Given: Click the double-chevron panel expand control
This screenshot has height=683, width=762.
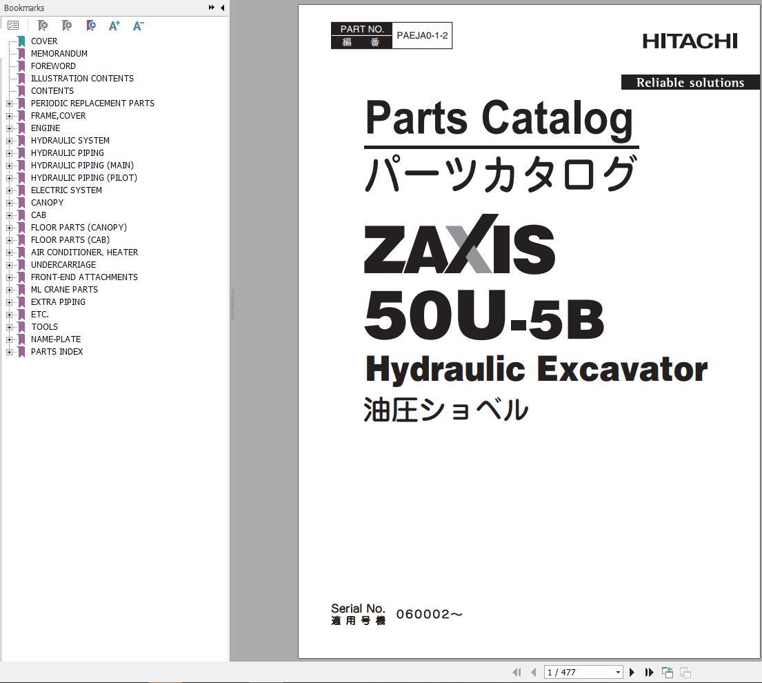Looking at the screenshot, I should coord(210,8).
